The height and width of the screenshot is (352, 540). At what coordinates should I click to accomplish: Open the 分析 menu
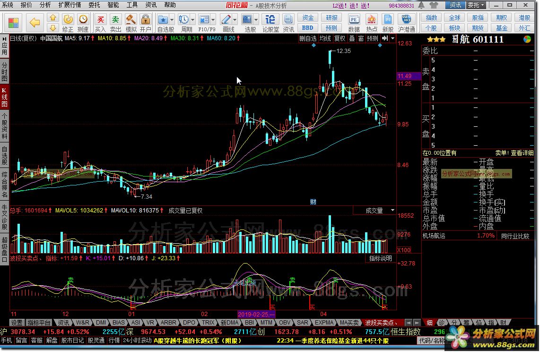click(45, 5)
